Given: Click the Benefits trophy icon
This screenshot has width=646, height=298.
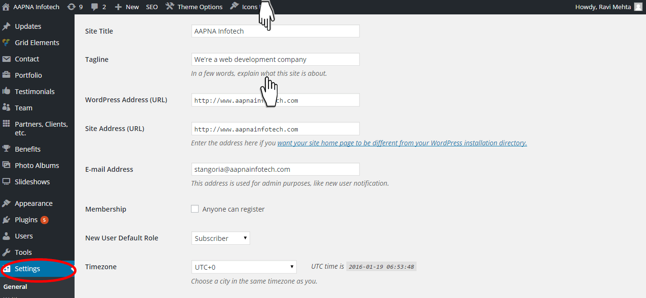Looking at the screenshot, I should (6, 149).
